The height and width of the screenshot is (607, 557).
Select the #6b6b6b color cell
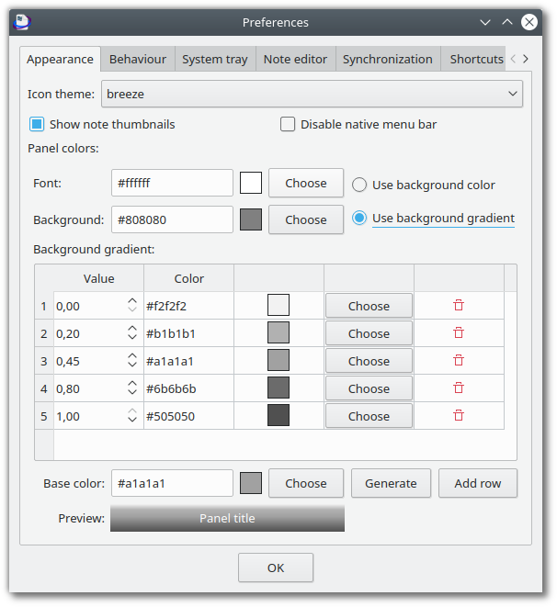click(188, 388)
